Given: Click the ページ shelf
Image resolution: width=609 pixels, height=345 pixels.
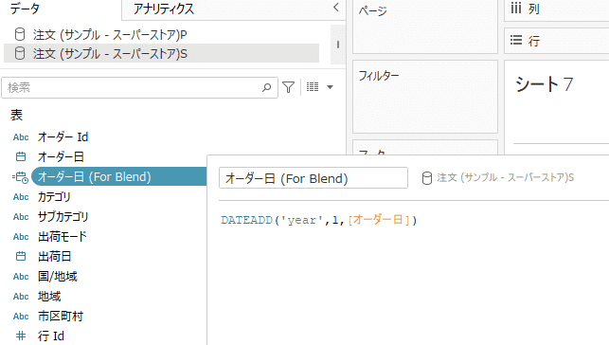Looking at the screenshot, I should point(425,27).
